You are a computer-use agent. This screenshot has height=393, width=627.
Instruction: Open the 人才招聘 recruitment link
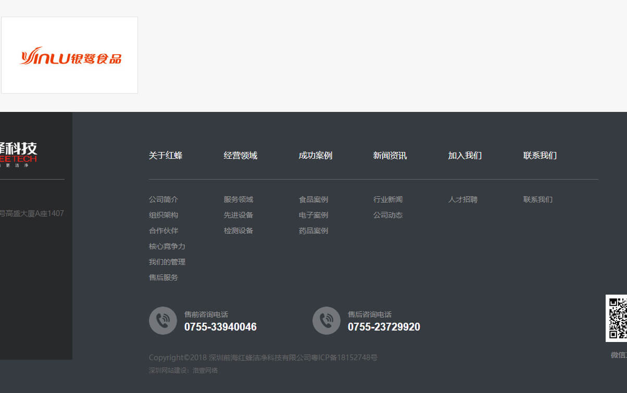[463, 199]
